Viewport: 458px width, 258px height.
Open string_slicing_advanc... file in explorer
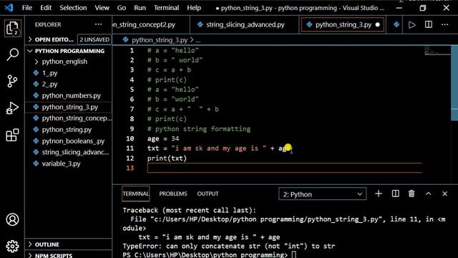75,152
